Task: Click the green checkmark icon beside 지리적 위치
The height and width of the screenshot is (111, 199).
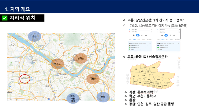Action: click(5, 18)
